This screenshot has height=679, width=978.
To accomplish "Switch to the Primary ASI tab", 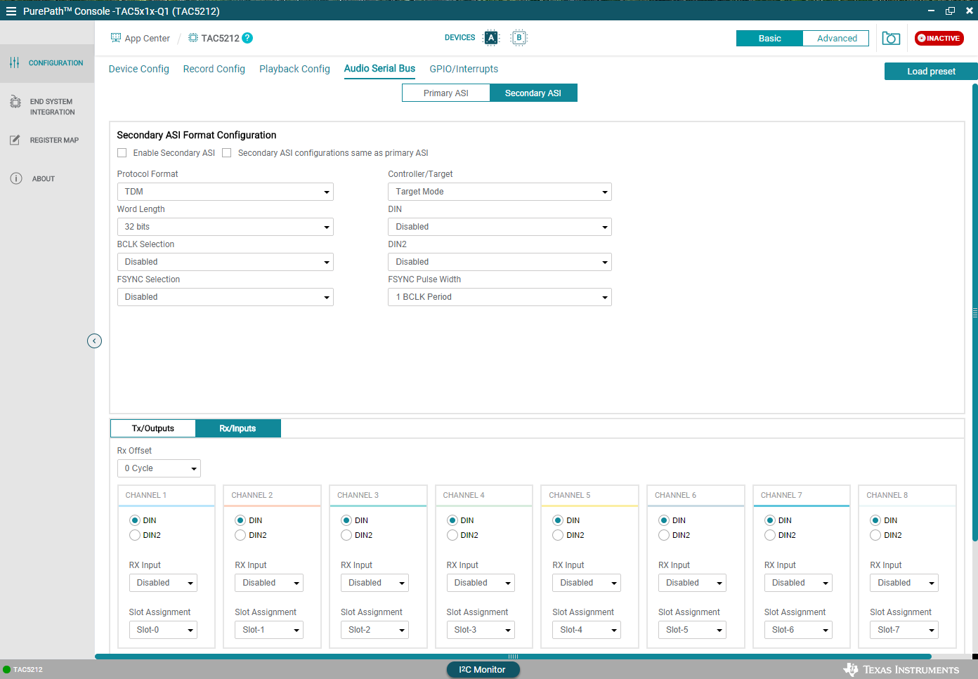I will [x=446, y=92].
